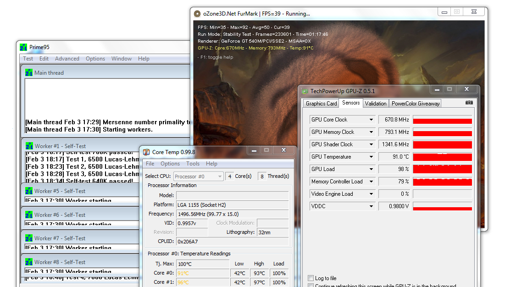505x287 pixels.
Task: Switch to the Graphics Card tab
Action: coord(321,104)
